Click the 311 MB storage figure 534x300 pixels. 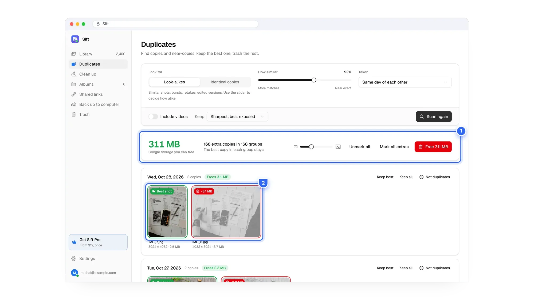pyautogui.click(x=164, y=145)
